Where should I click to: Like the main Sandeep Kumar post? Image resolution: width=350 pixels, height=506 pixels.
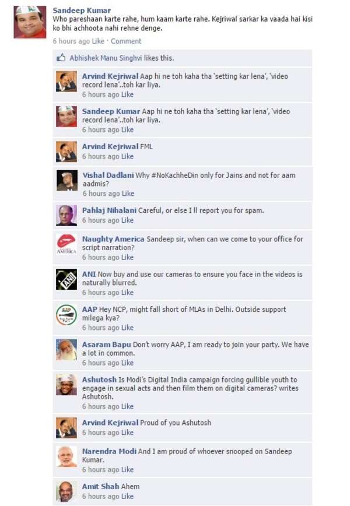point(98,41)
